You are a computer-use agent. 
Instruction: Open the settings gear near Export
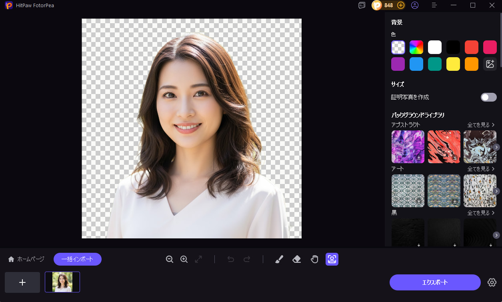click(492, 282)
